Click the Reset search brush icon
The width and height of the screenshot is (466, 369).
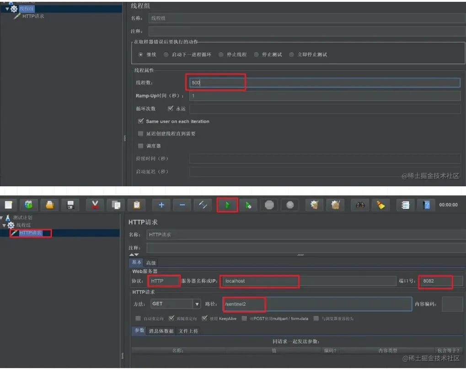[x=380, y=205]
